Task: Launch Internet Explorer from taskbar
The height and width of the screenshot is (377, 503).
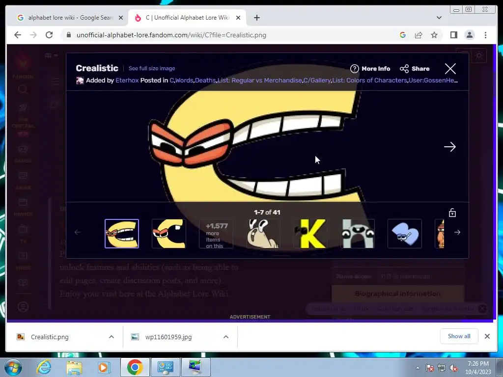Action: 44,367
